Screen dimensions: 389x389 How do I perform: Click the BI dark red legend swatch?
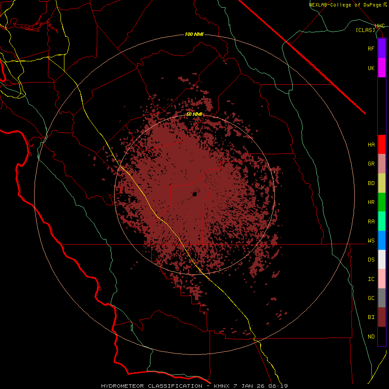point(382,317)
